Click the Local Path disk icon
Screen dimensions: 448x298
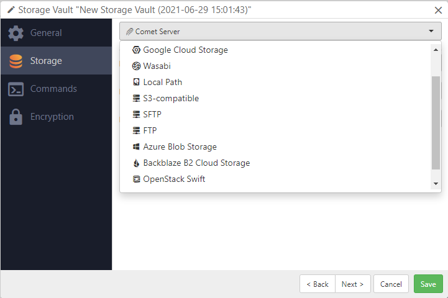(x=137, y=82)
